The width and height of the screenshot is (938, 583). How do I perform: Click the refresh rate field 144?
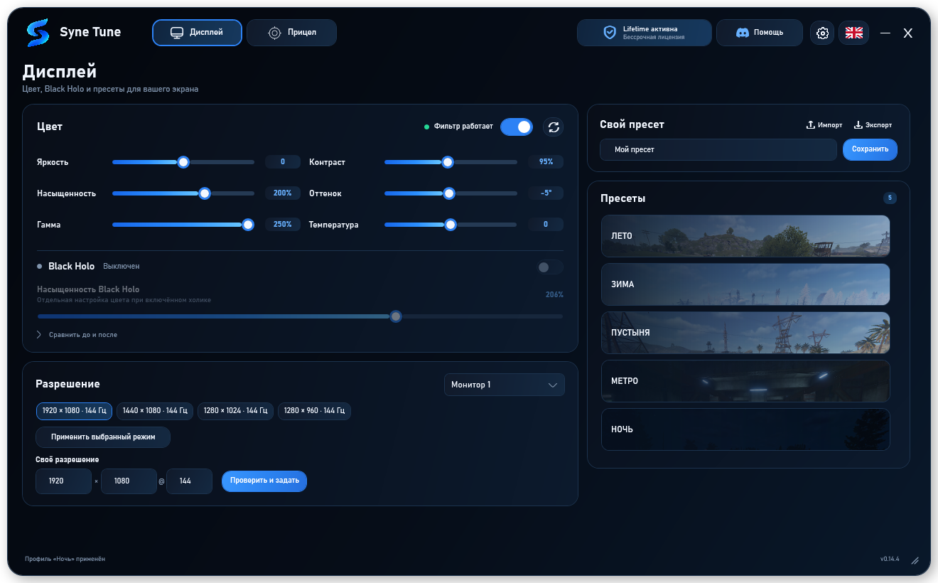(189, 481)
